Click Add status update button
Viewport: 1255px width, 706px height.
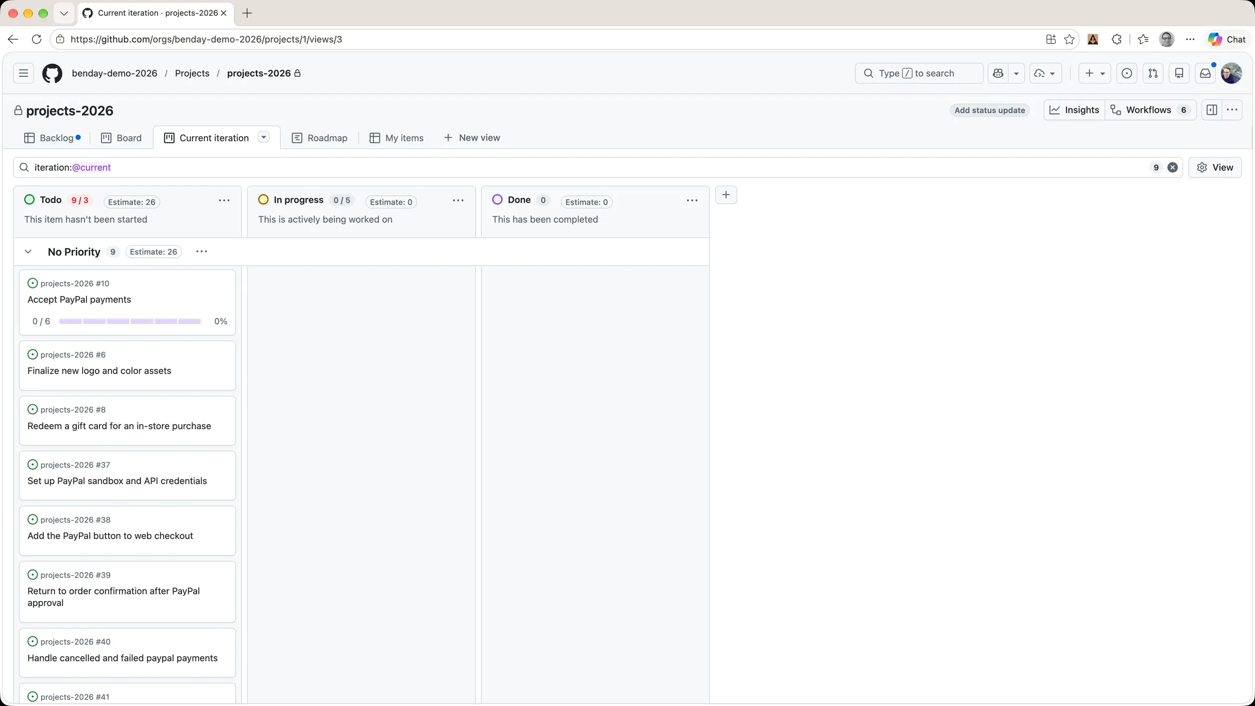989,110
